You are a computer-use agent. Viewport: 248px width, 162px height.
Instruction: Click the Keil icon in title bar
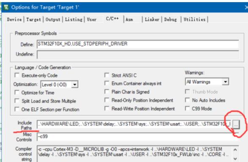click(6, 7)
